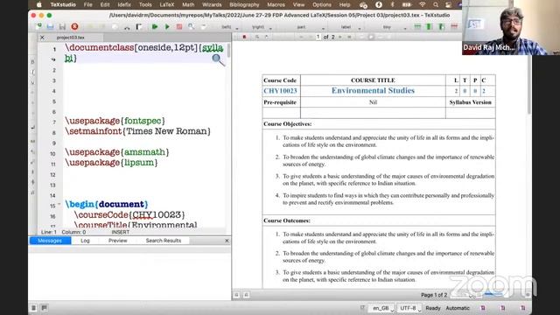Image resolution: width=560 pixels, height=315 pixels.
Task: Click the page number field showing 1
Action: [x=318, y=37]
